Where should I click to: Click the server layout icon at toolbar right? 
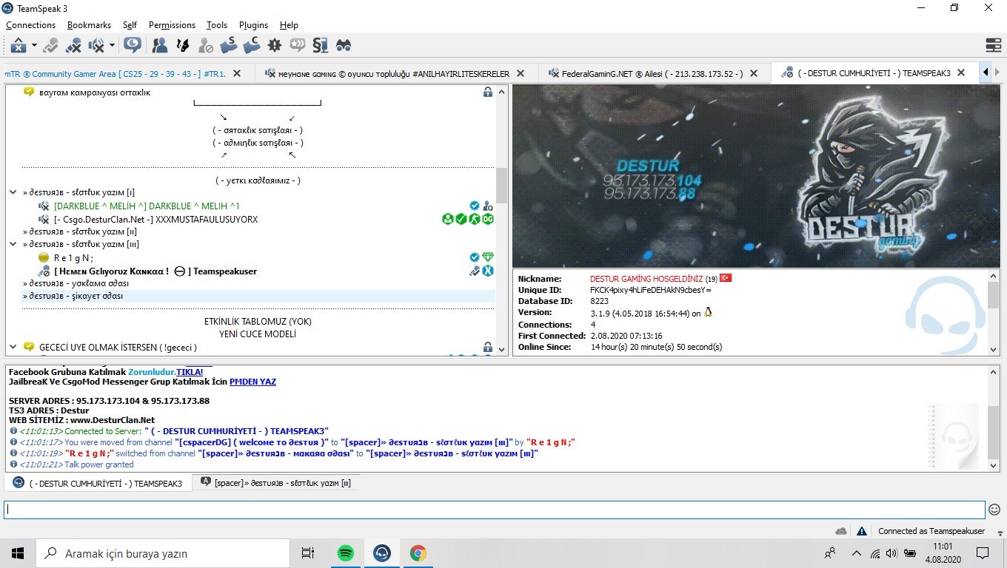(x=993, y=45)
